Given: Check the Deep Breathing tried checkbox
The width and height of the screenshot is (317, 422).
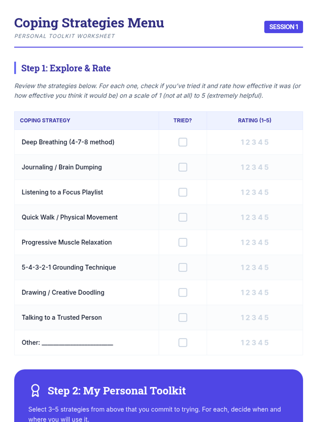Looking at the screenshot, I should [x=183, y=142].
